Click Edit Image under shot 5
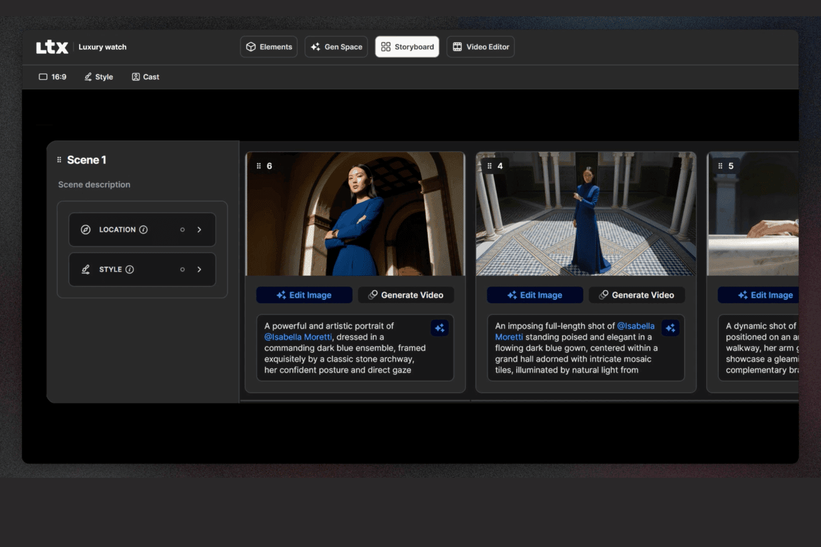The height and width of the screenshot is (547, 821). click(x=758, y=295)
